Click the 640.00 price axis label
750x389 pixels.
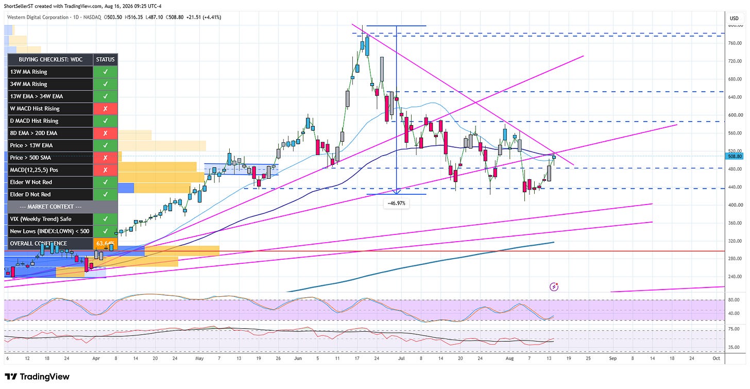(734, 97)
